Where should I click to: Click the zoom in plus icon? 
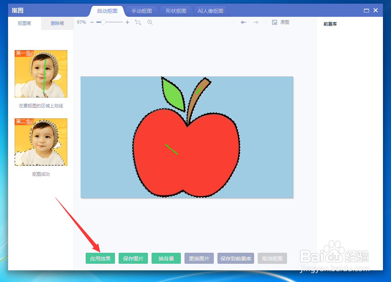pyautogui.click(x=127, y=22)
